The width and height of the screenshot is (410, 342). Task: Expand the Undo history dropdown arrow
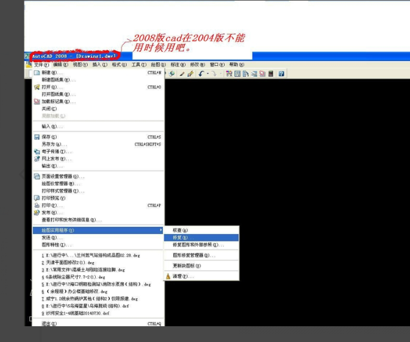pos(207,74)
